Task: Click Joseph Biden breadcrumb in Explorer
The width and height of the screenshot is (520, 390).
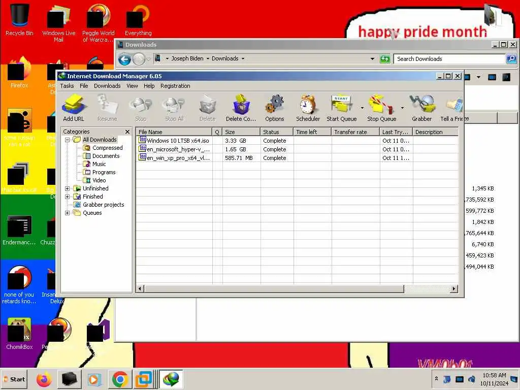Action: click(x=187, y=59)
